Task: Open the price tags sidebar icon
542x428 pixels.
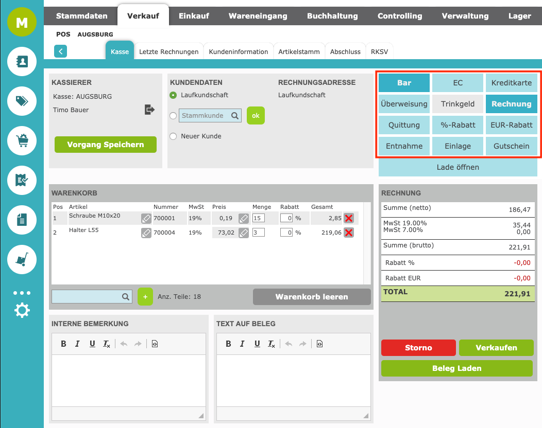Action: pos(22,101)
